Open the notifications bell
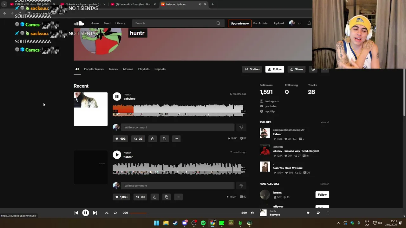This screenshot has width=406, height=228. 309,23
